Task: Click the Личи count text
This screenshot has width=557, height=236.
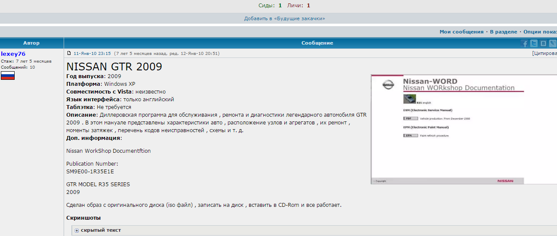Action: pos(299,6)
